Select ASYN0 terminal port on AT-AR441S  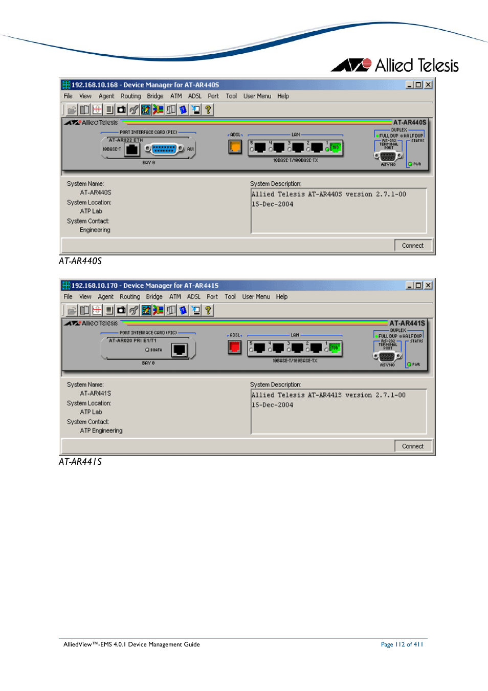387,357
